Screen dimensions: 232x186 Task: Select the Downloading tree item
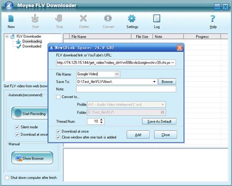click(x=32, y=41)
